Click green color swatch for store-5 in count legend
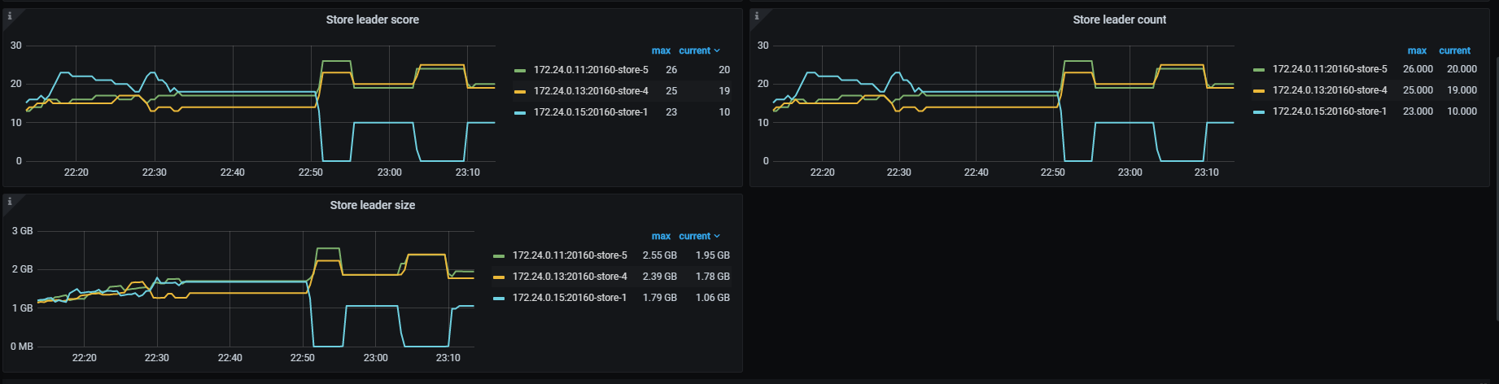The image size is (1499, 384). pos(1259,70)
